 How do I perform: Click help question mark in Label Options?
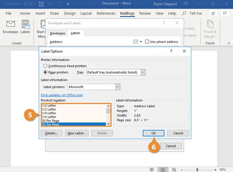[x=171, y=51]
